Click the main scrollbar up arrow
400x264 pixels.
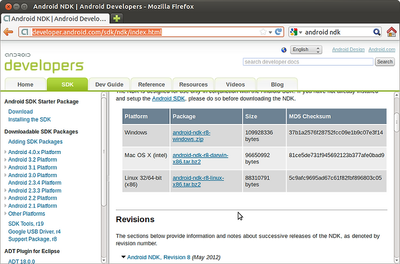coord(397,95)
